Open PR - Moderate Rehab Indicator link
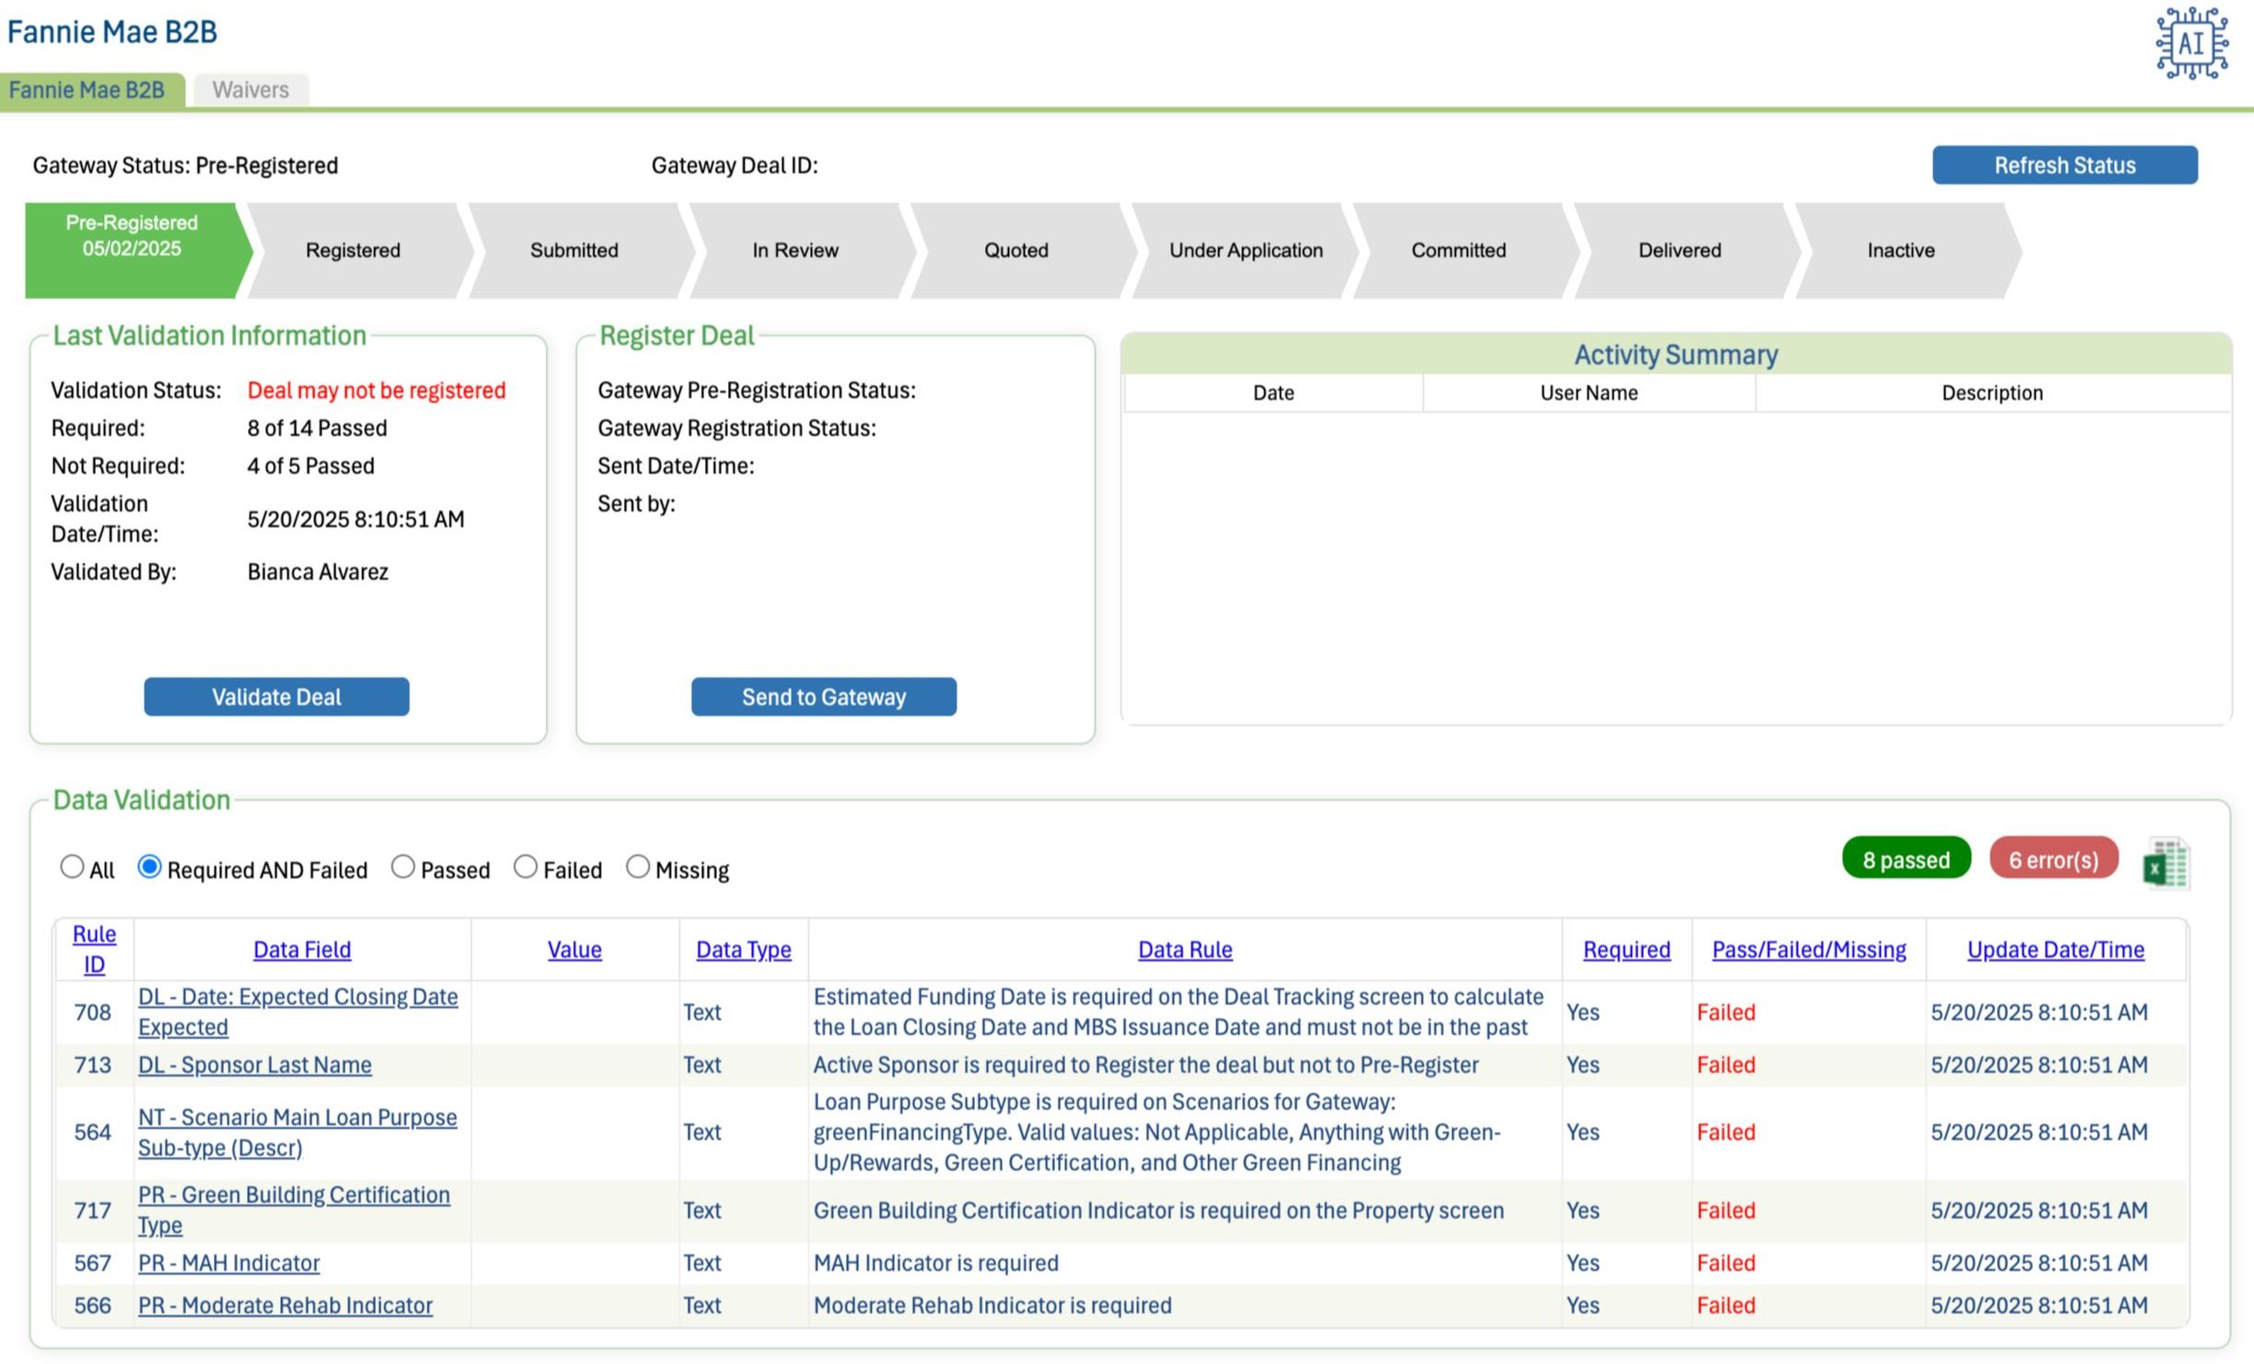This screenshot has height=1364, width=2254. point(285,1305)
